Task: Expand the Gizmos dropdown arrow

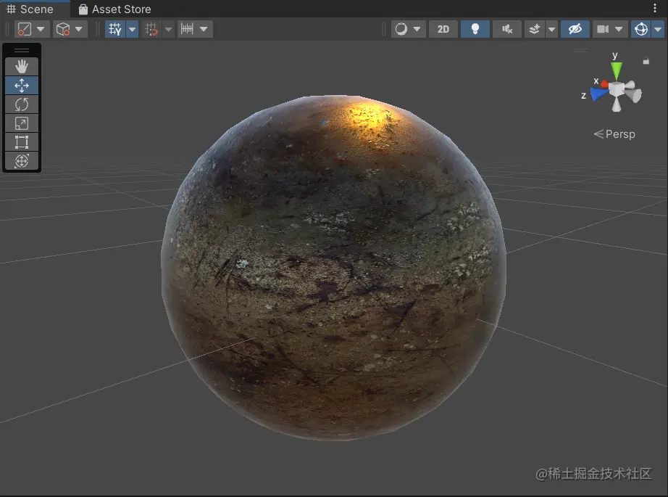Action: tap(658, 29)
